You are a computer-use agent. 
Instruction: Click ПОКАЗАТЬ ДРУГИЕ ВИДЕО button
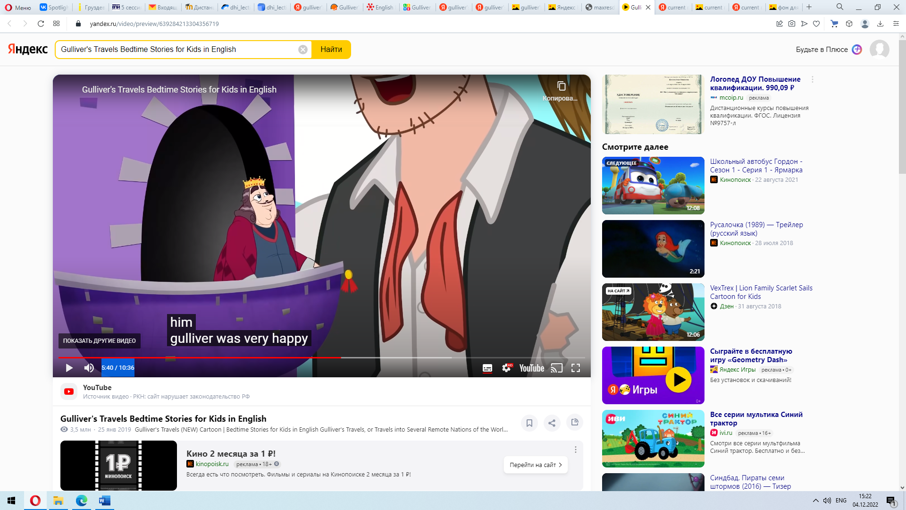(100, 340)
